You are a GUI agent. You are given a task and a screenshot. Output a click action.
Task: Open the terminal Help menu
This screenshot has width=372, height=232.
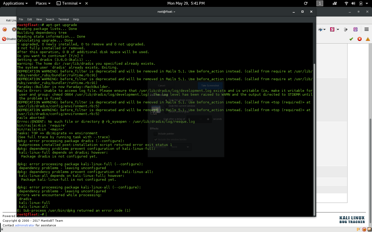pos(76,19)
